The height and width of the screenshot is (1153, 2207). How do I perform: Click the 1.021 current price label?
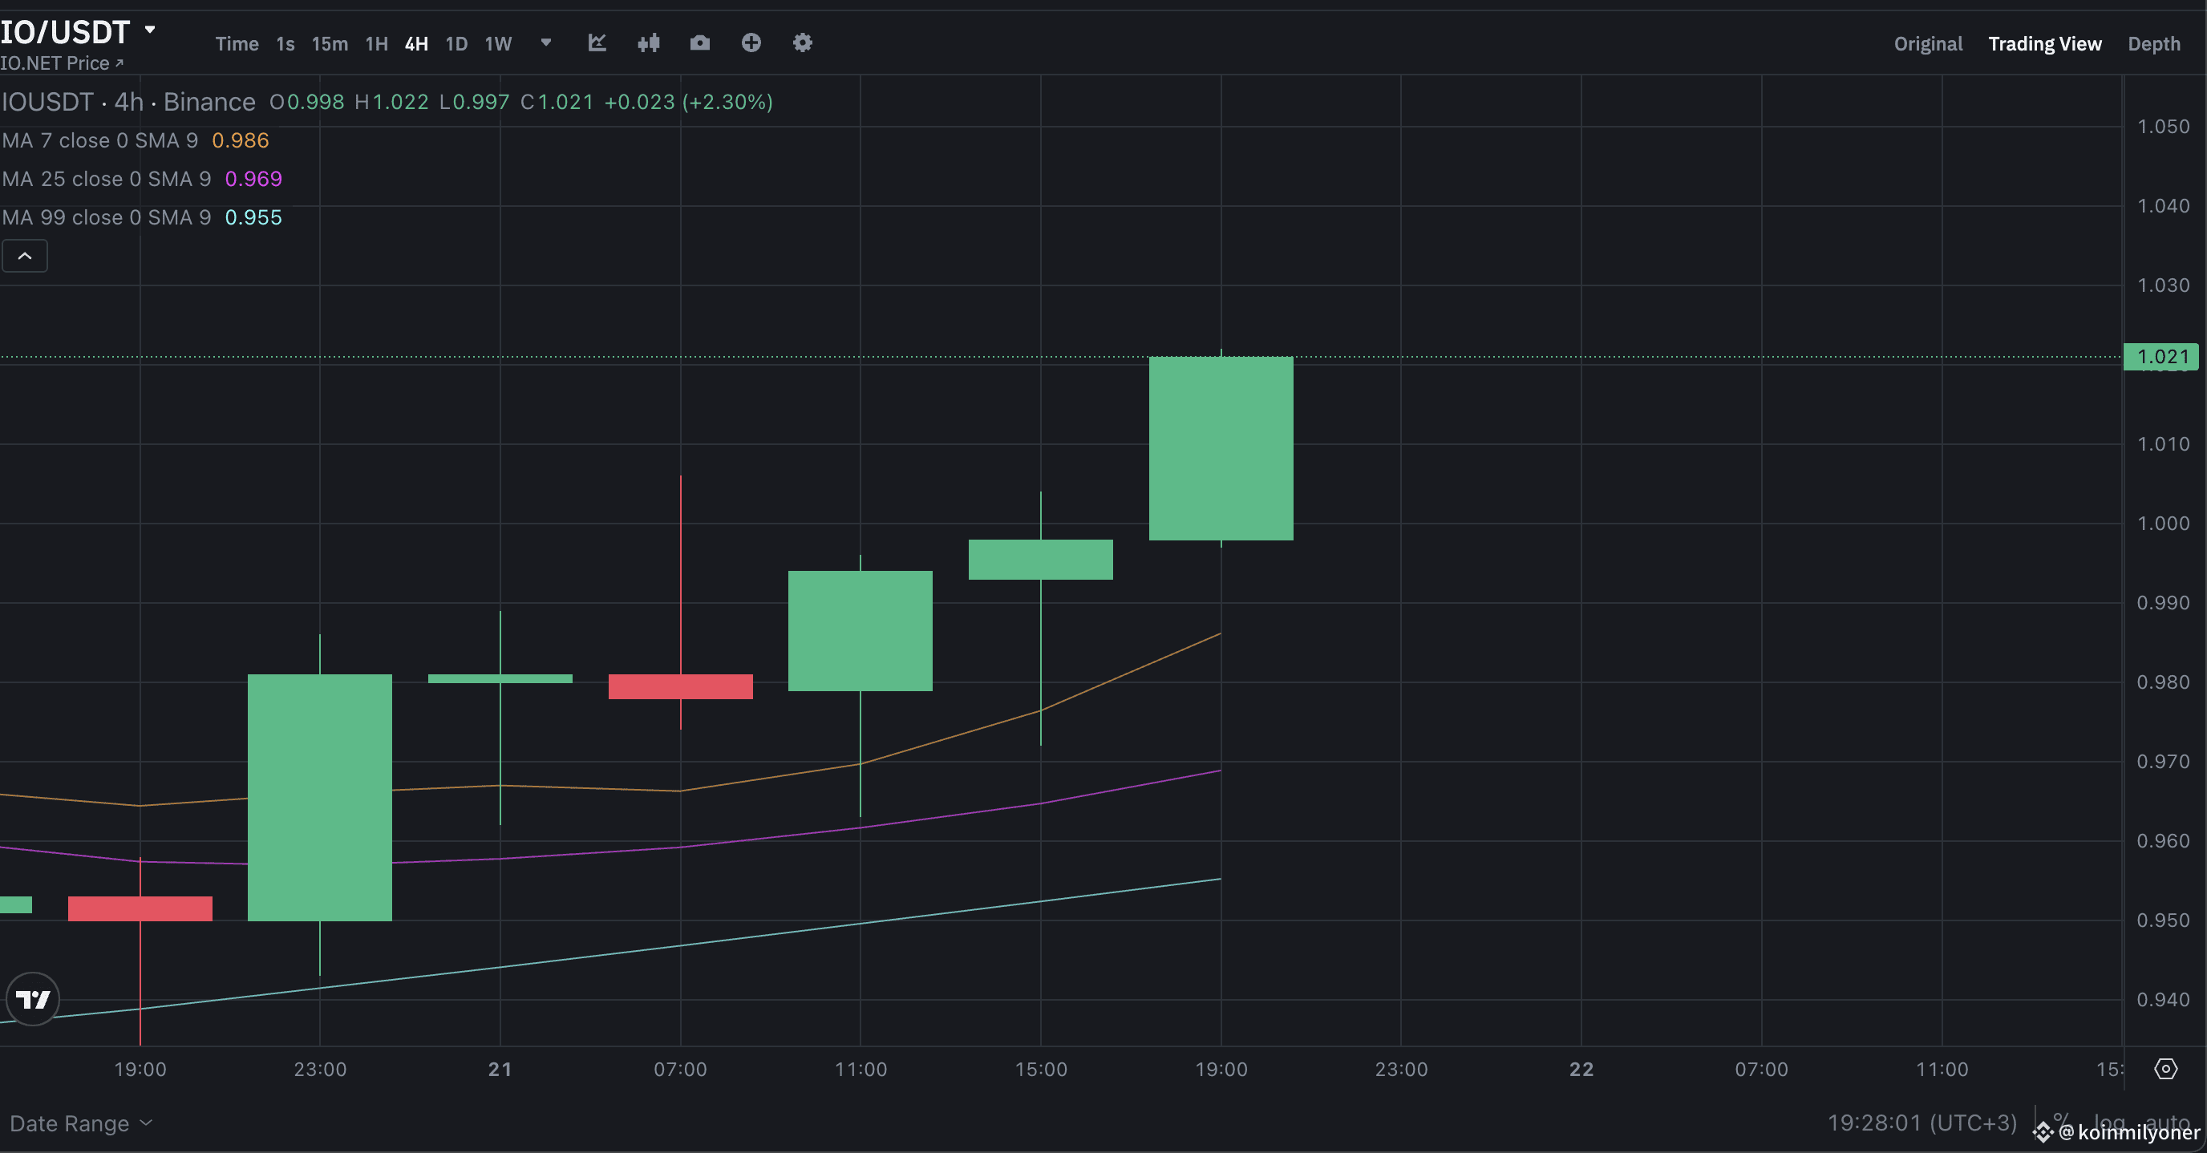[x=2161, y=356]
